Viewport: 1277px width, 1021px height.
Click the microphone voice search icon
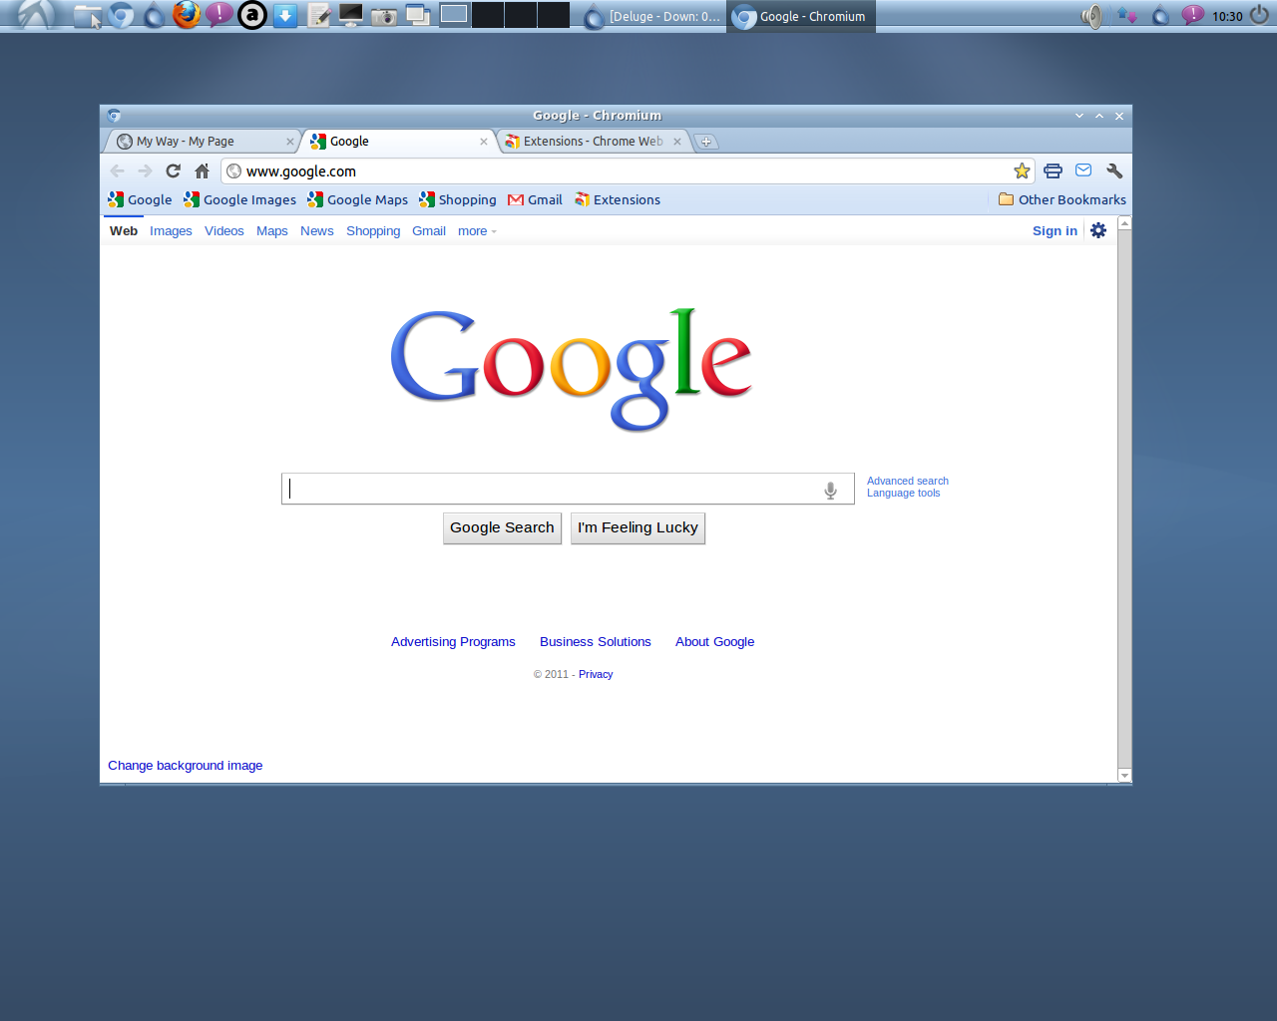[830, 490]
